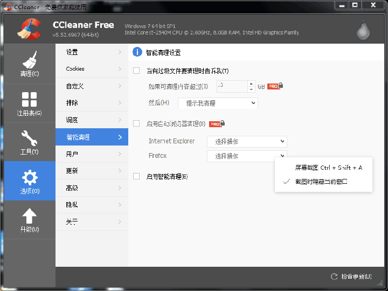Click the 检查更新 check for updates link
The image size is (388, 291).
(356, 276)
